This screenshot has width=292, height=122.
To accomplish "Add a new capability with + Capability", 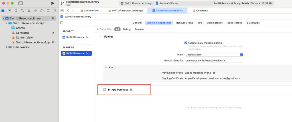I will pyautogui.click(x=104, y=29).
